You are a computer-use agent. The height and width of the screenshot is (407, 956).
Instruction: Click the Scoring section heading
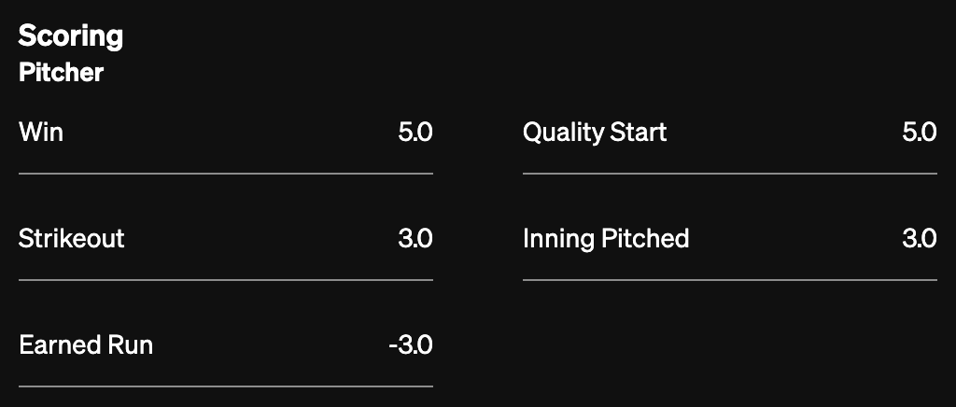[71, 36]
